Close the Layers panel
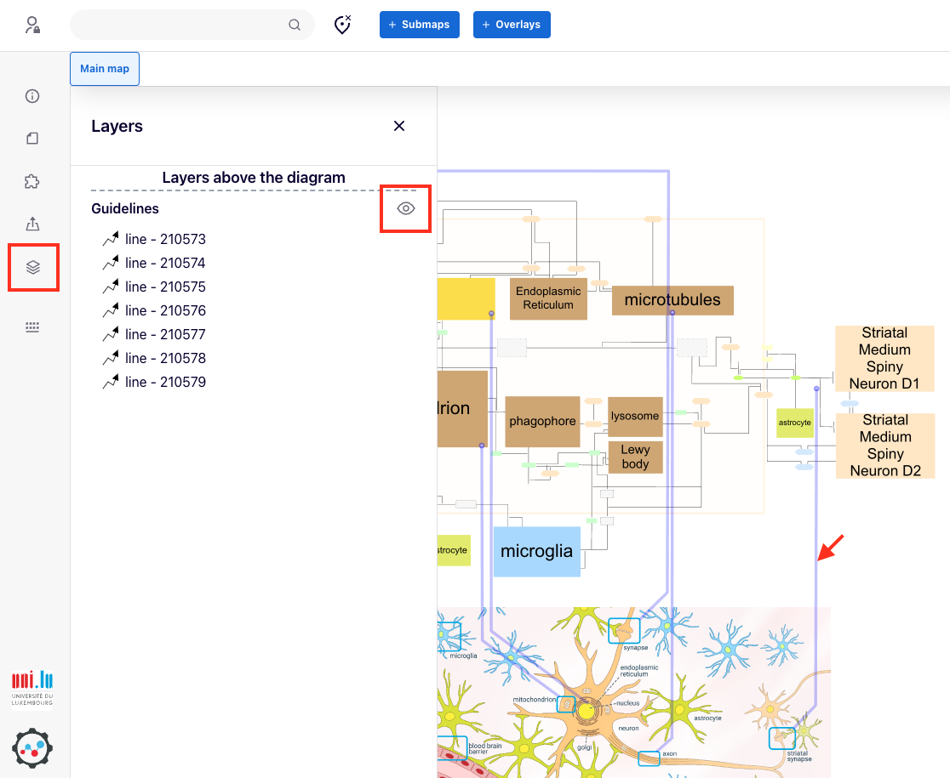The image size is (950, 778). point(399,126)
